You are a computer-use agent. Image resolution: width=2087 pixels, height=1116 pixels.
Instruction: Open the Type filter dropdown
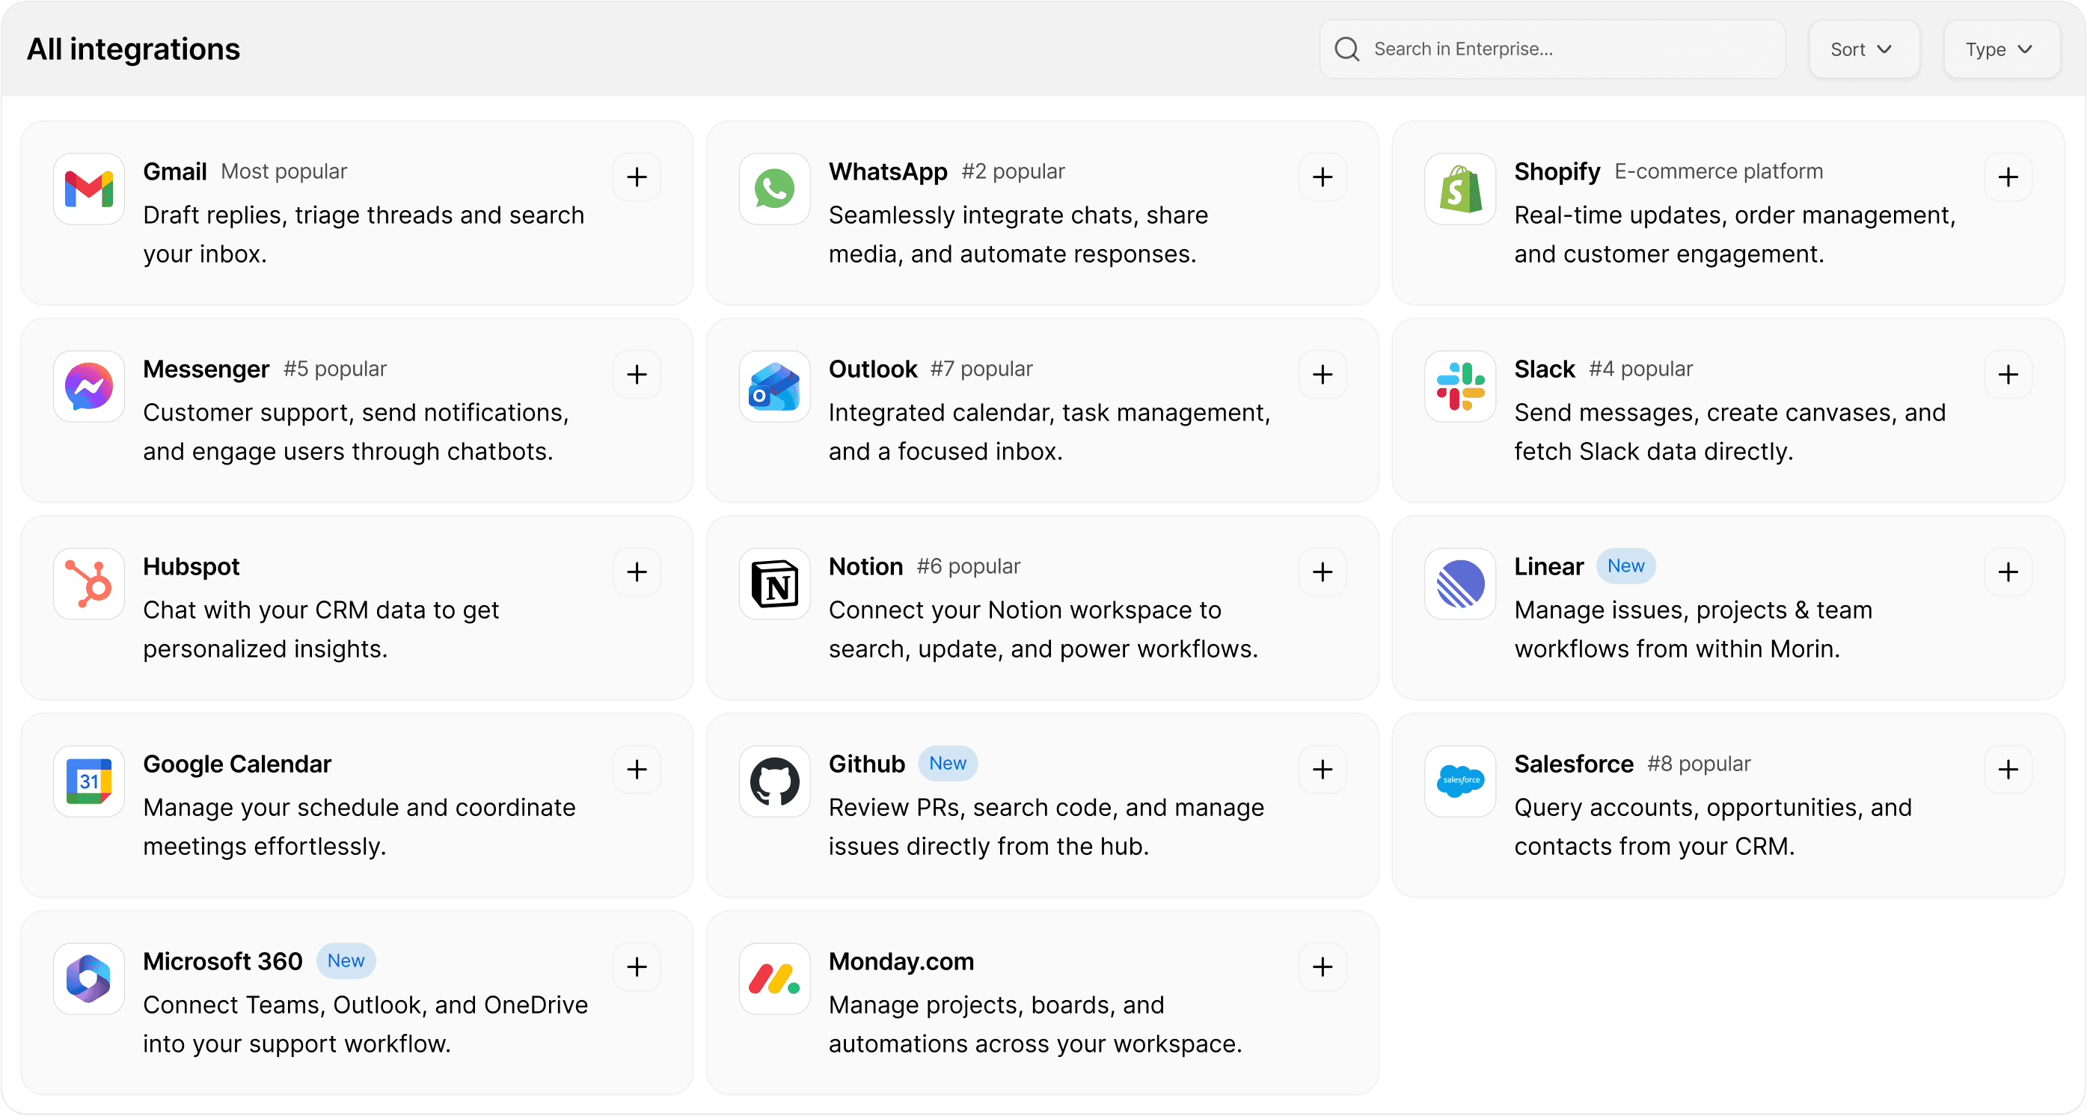tap(1999, 49)
